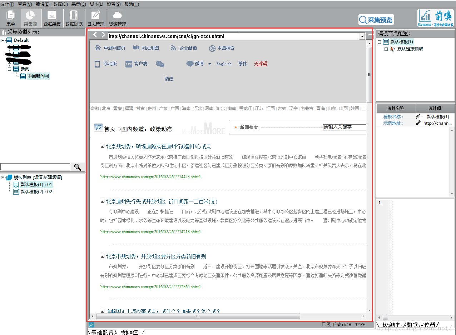Click the 重庆 province link
Viewport: 456px width, 335px height.
118,109
